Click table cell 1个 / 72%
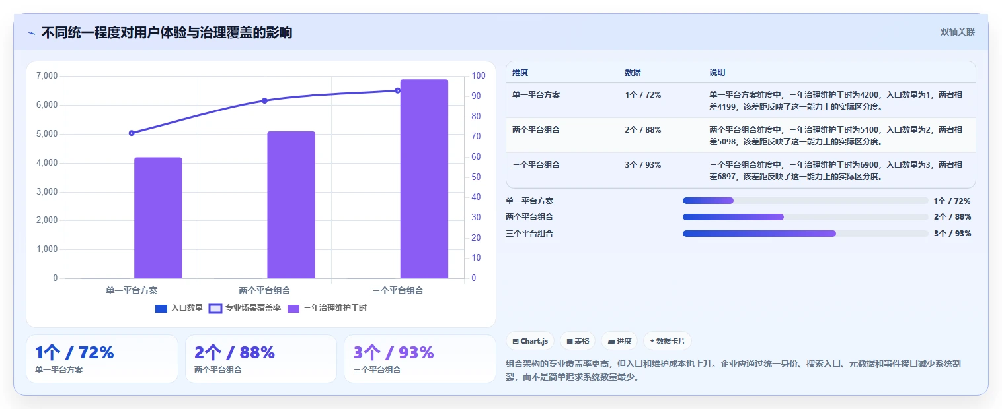 point(643,95)
